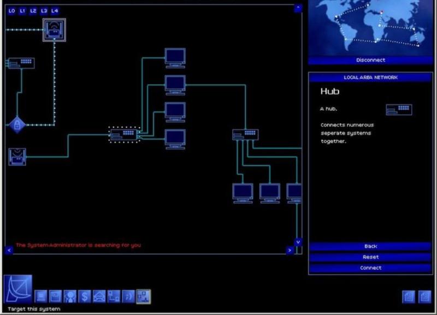This screenshot has width=437, height=315.
Task: Select the hub with dotted selection outline
Action: 125,134
